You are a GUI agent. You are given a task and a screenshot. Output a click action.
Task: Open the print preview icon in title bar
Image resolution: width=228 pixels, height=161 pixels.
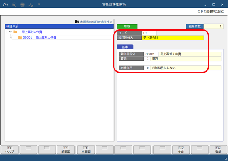[x=14, y=5]
